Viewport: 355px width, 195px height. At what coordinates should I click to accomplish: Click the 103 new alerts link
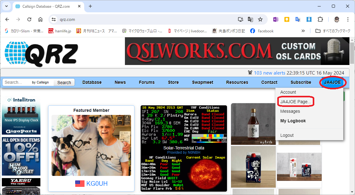pyautogui.click(x=270, y=73)
